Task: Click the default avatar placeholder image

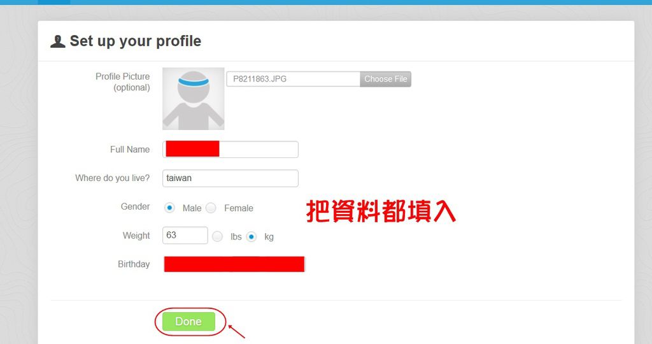Action: point(194,99)
